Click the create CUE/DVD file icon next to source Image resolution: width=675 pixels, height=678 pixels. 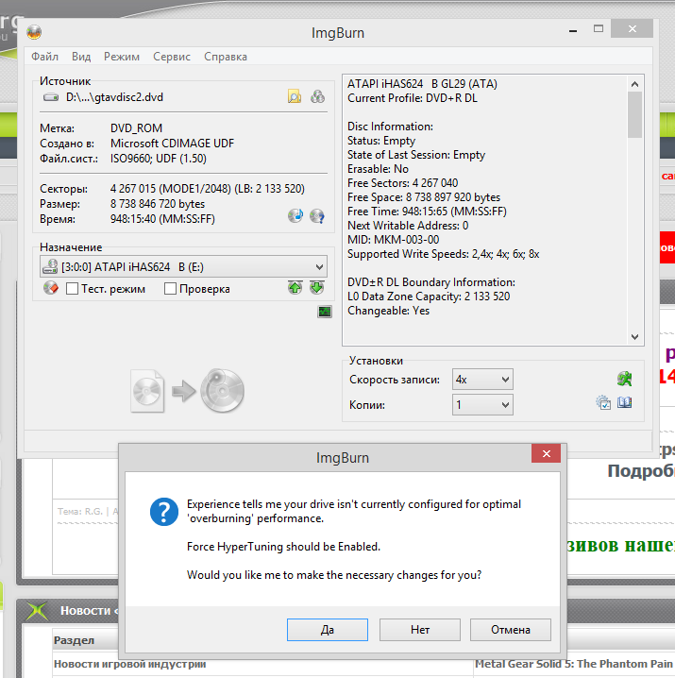coord(318,96)
